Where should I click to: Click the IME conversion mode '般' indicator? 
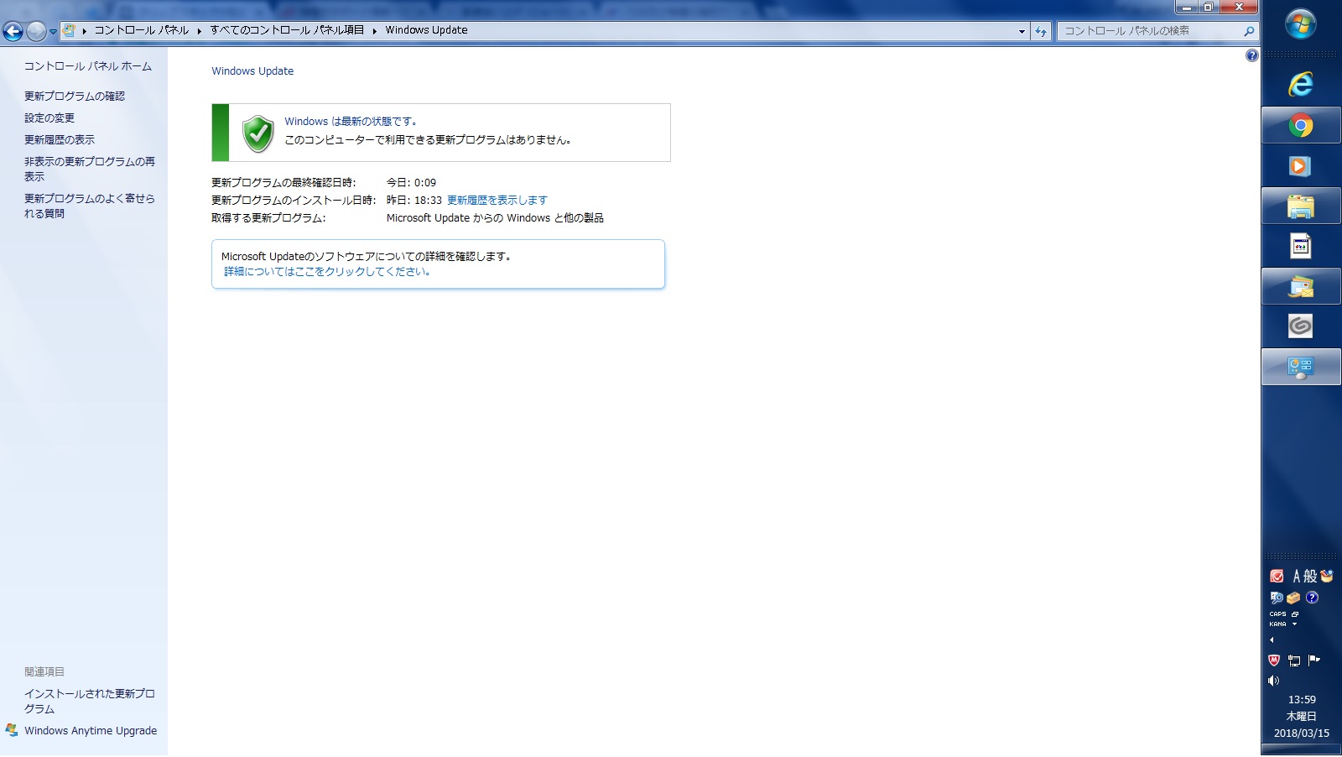point(1310,577)
